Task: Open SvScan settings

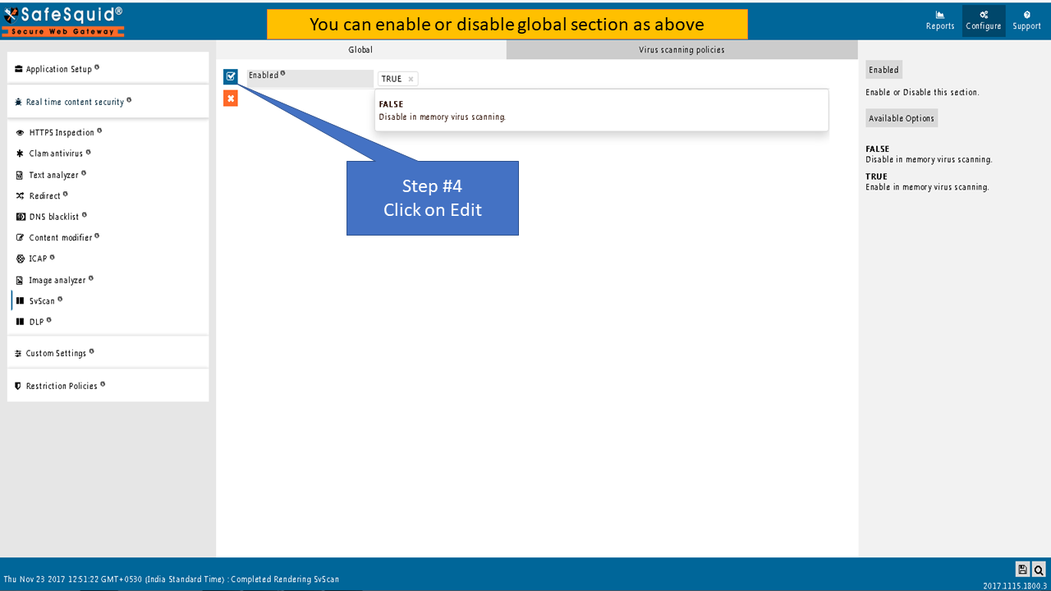Action: [x=42, y=301]
